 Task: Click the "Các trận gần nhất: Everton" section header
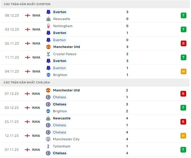(x=27, y=4)
